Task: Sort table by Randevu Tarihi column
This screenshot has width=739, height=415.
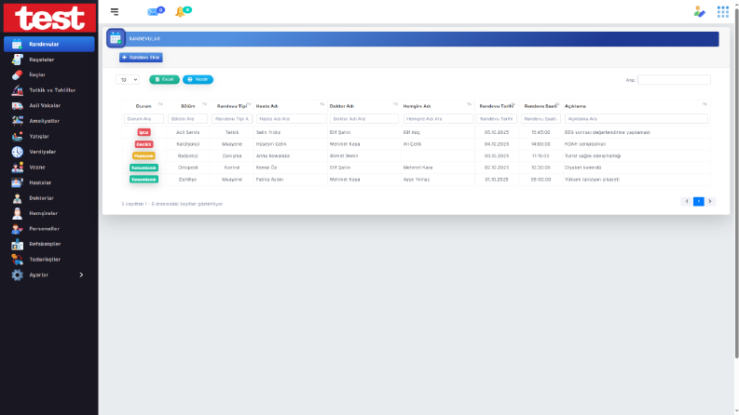Action: (497, 106)
